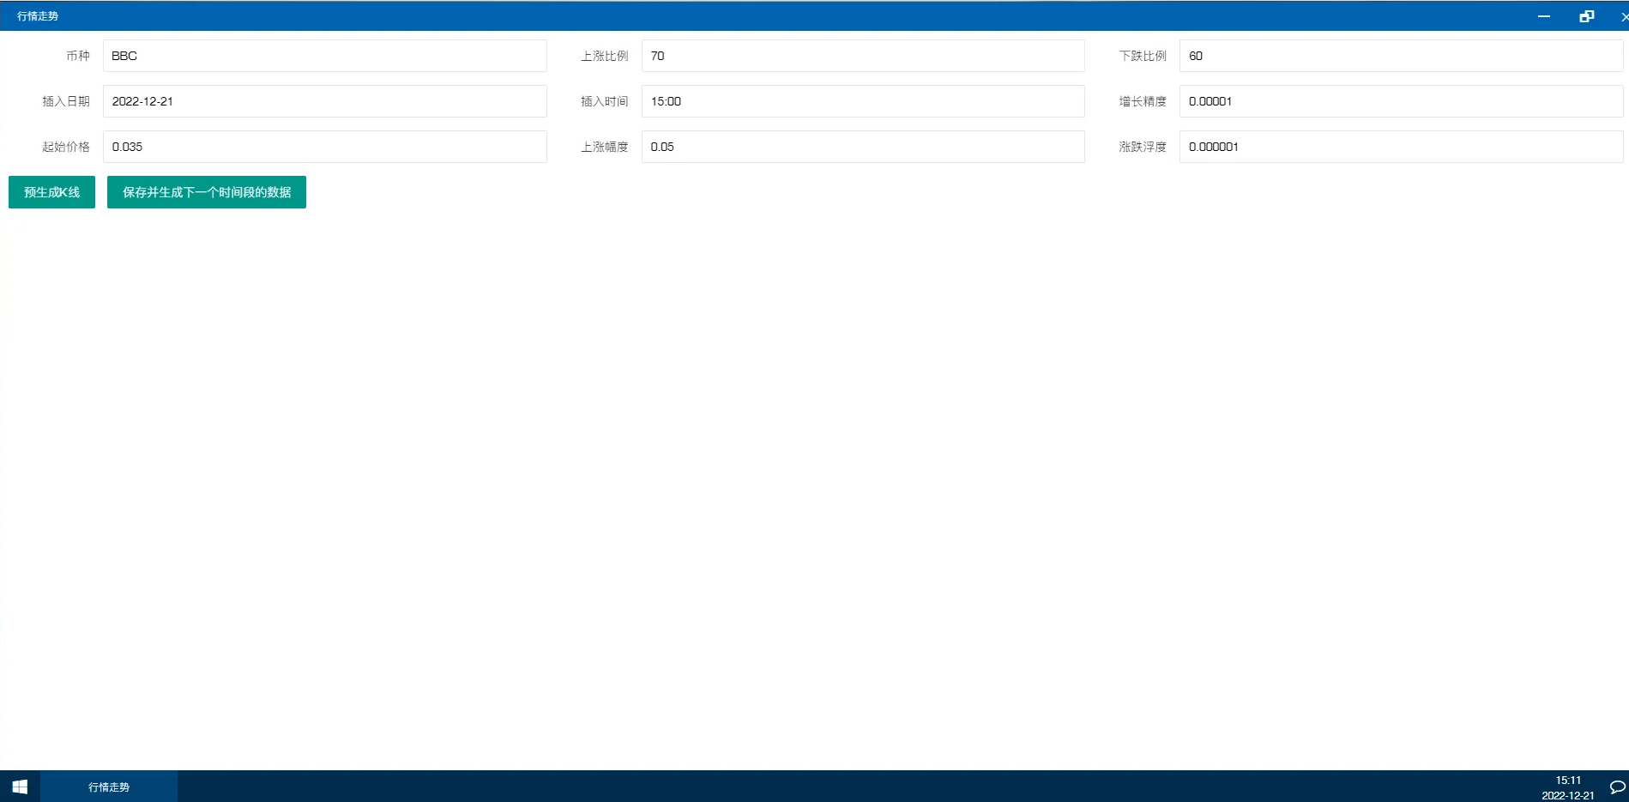
Task: Open the notification center icon
Action: 1617,787
